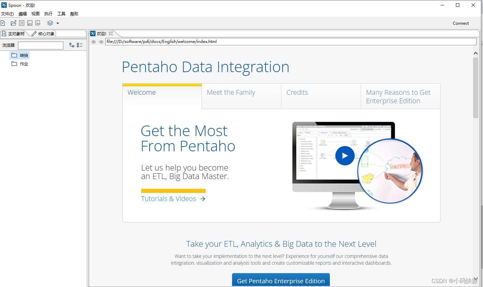Open the 视图 menu
The width and height of the screenshot is (483, 287).
coord(36,14)
